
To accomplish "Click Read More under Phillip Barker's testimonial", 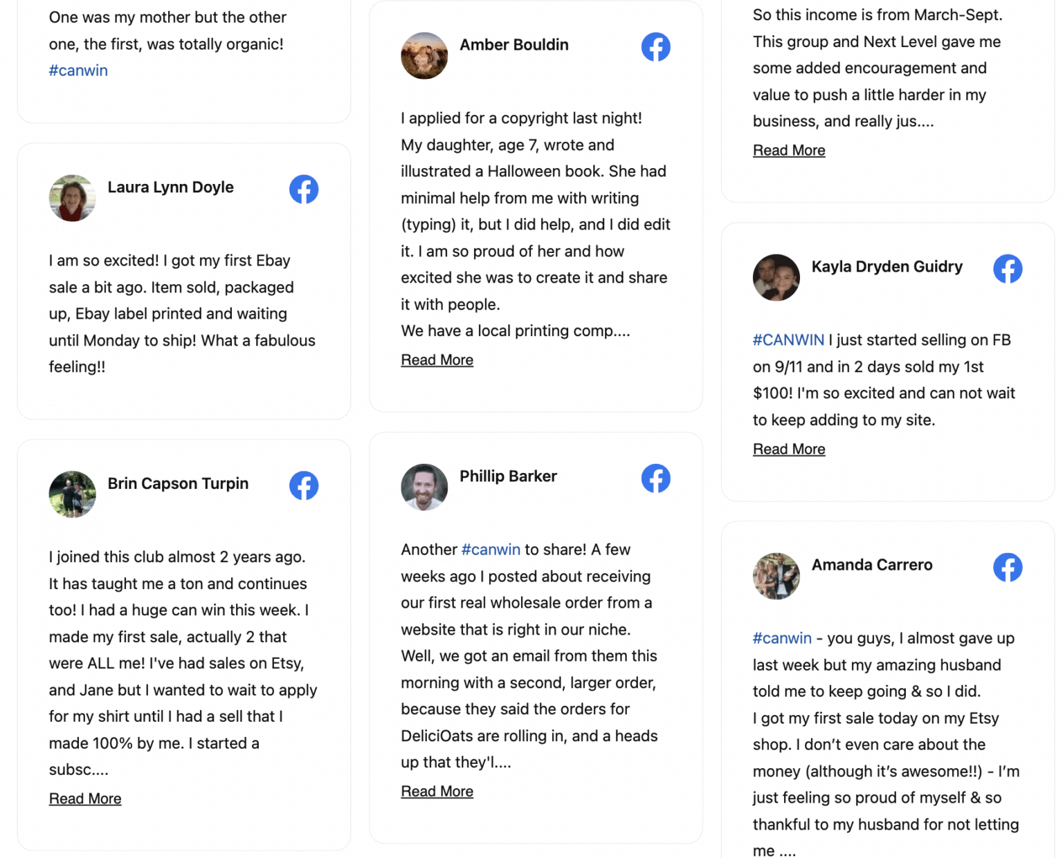I will point(437,792).
